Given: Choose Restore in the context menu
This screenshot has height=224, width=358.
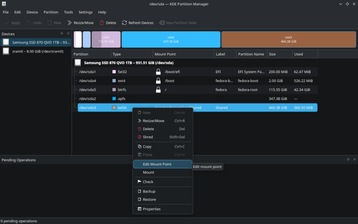Looking at the screenshot, I should coord(162,199).
